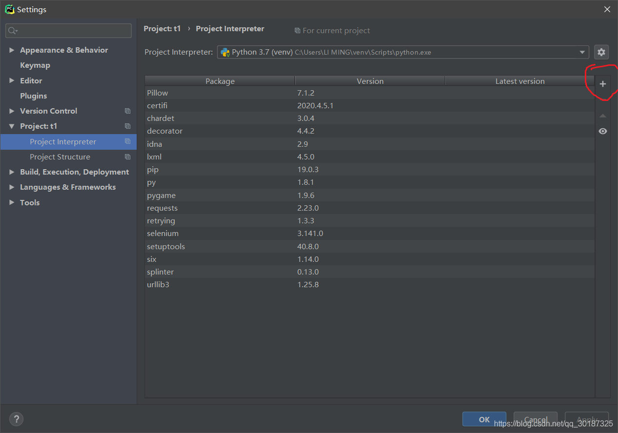This screenshot has height=433, width=618.
Task: Select the py package row
Action: (370, 182)
